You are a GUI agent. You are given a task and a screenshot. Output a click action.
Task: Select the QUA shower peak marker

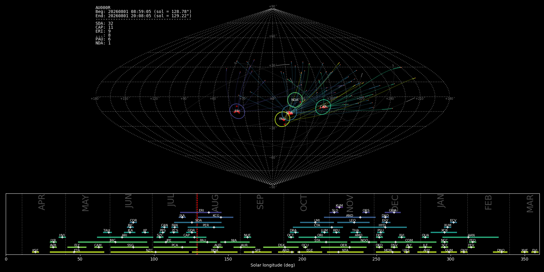point(425,237)
